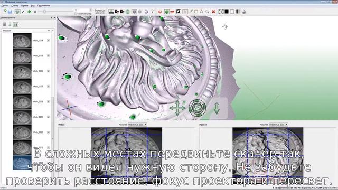Click the small gray stop square icon

tap(35, 12)
